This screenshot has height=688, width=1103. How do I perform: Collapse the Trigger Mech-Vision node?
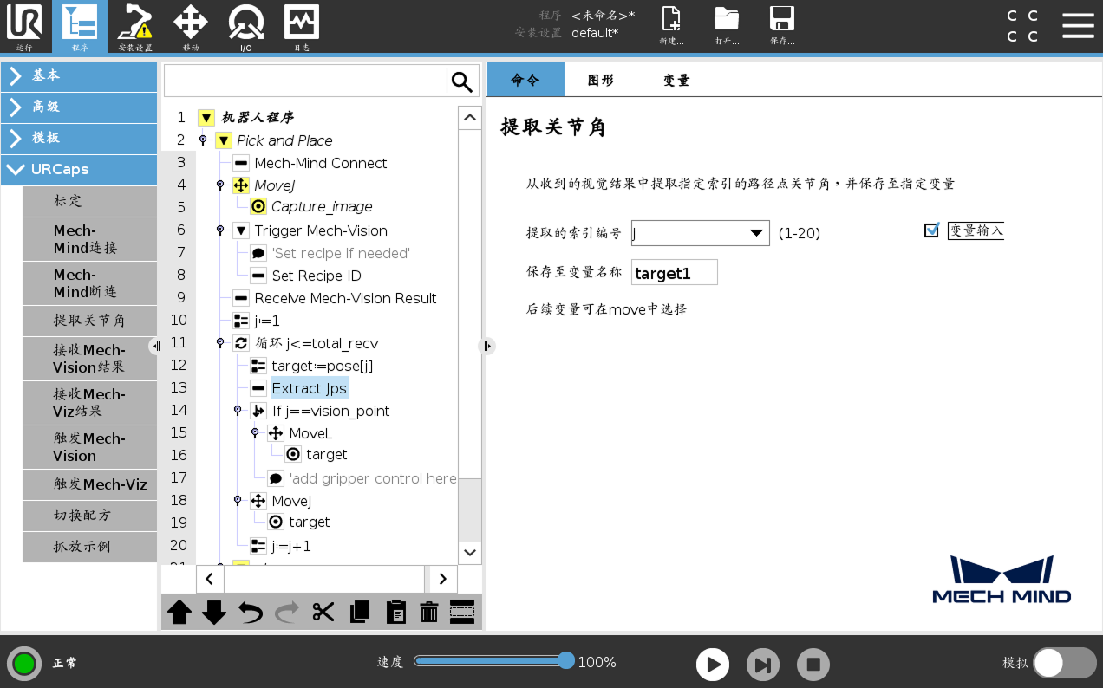point(241,230)
